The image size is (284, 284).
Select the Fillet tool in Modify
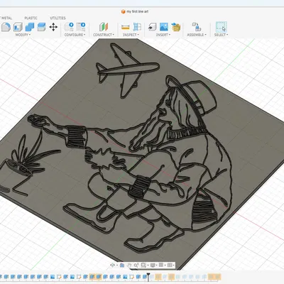click(6, 27)
